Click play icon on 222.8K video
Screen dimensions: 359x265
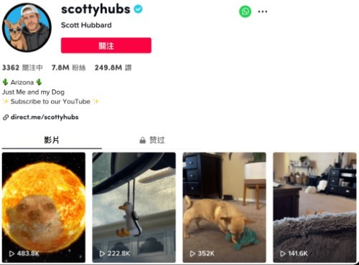tap(102, 254)
